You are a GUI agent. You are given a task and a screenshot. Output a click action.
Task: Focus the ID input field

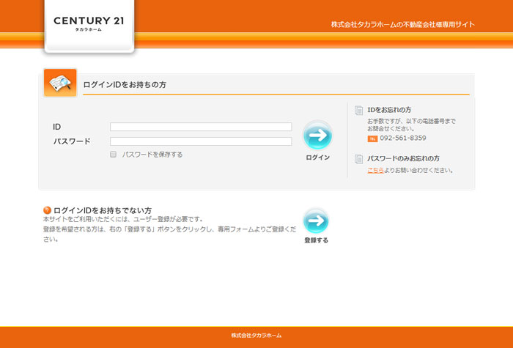coord(201,127)
